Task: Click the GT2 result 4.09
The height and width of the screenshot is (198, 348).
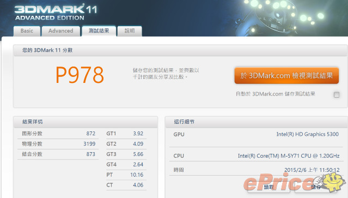Action: point(138,144)
